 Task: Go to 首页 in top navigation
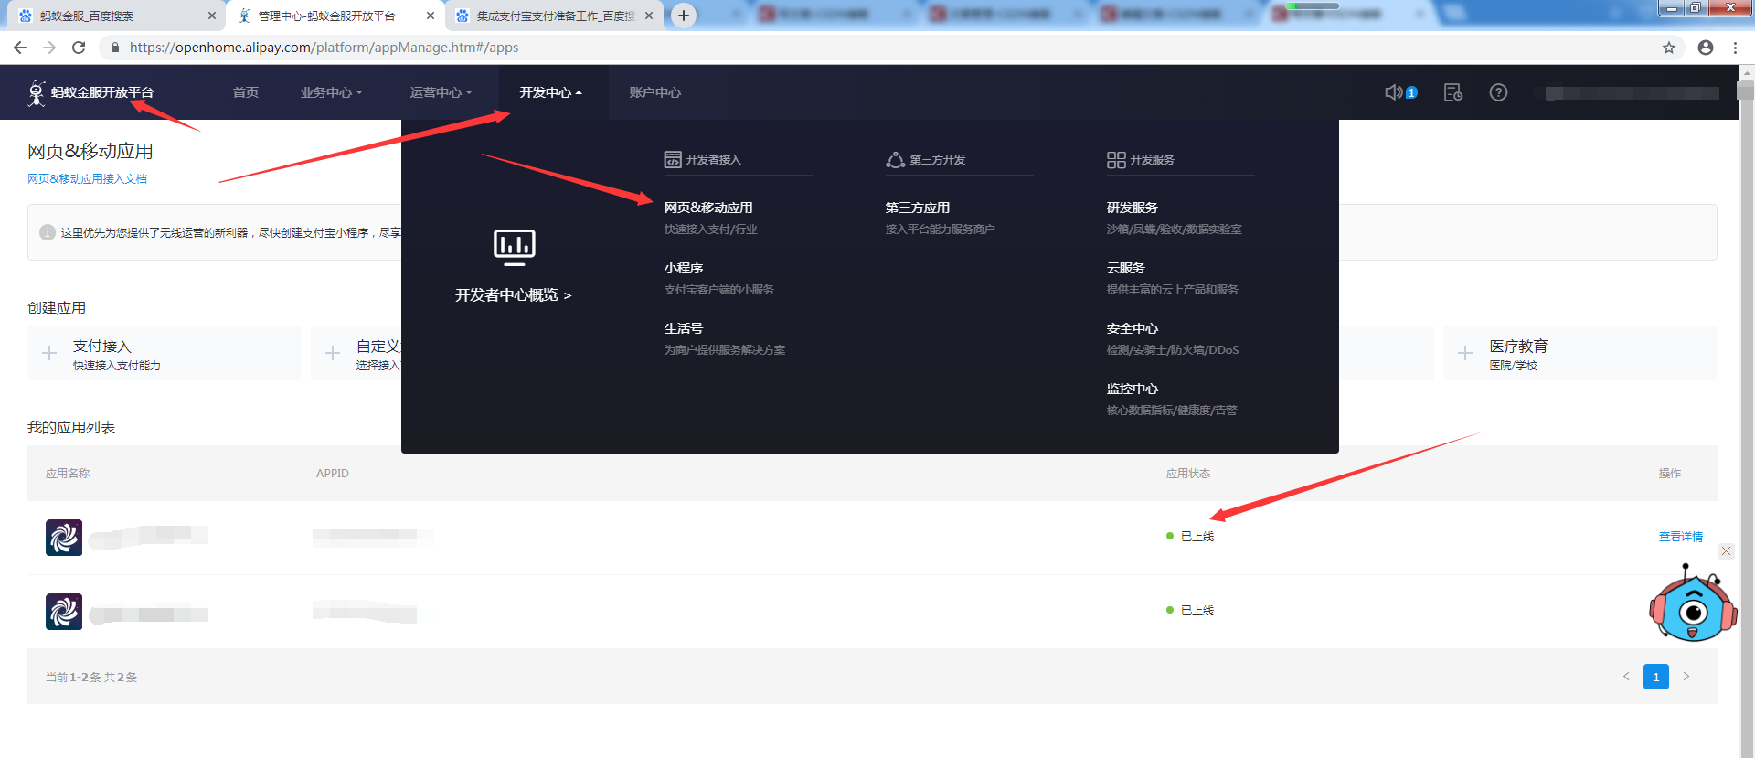(x=246, y=92)
